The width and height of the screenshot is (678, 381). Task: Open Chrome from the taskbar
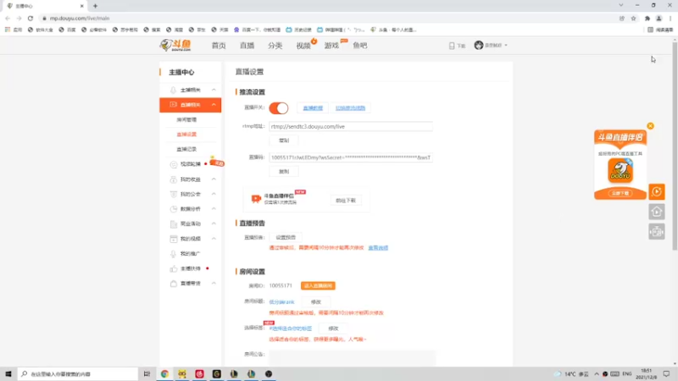coord(164,373)
